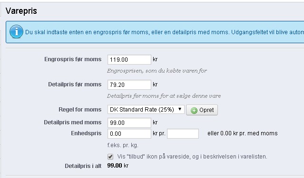Click the Detailpris med moms label
Image resolution: width=304 pixels, height=178 pixels.
pos(73,122)
